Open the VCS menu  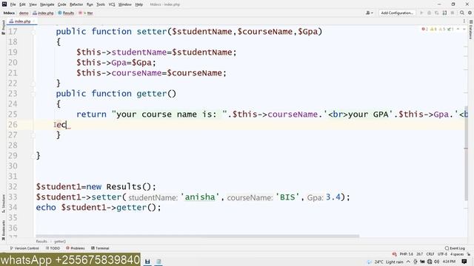(112, 4)
